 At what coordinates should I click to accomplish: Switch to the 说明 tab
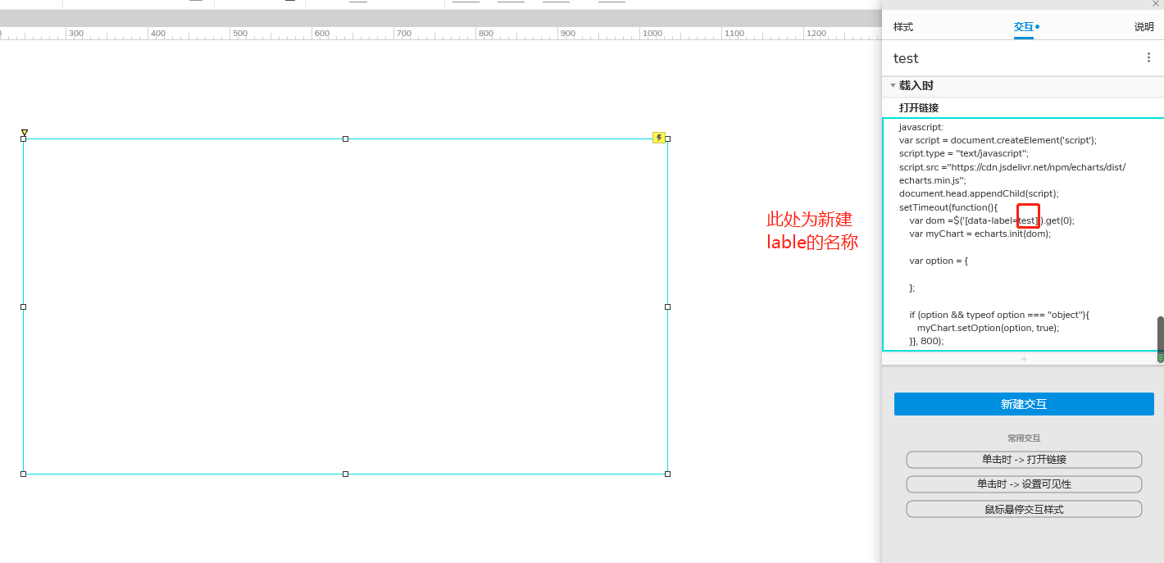click(x=1144, y=26)
